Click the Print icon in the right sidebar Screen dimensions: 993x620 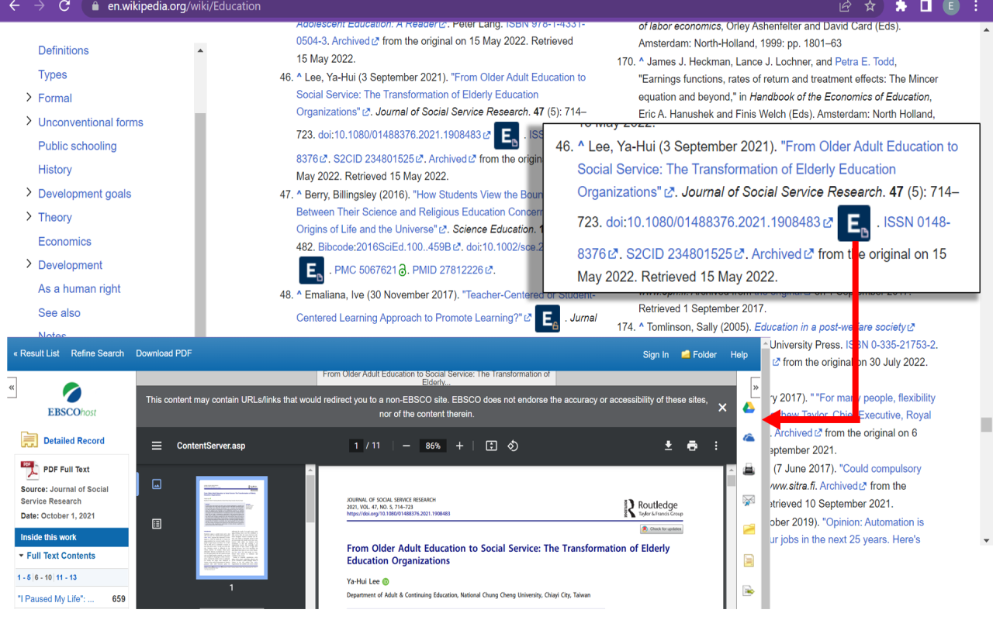click(748, 469)
